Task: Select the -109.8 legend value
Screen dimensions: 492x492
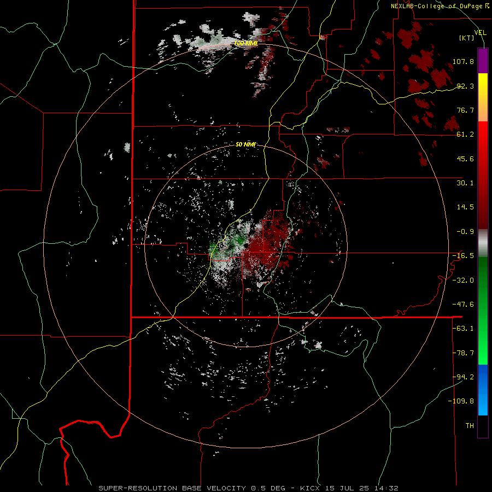Action: (x=461, y=401)
